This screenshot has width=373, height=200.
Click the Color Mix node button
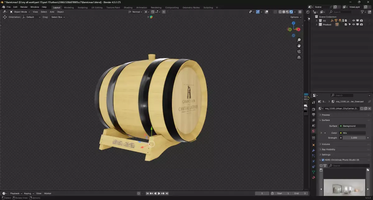352,133
